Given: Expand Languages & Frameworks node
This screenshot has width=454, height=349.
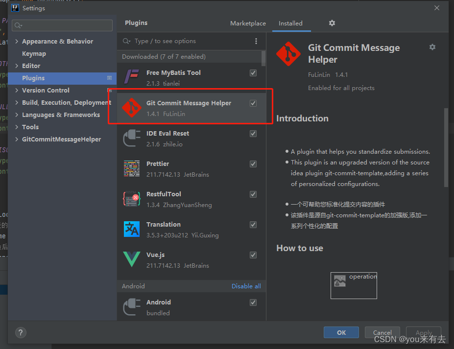Looking at the screenshot, I should click(x=17, y=115).
